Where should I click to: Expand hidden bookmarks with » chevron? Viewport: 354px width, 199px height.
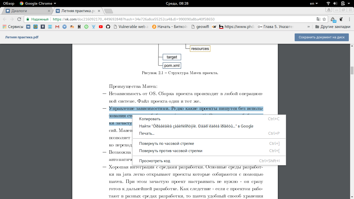pyautogui.click(x=308, y=26)
